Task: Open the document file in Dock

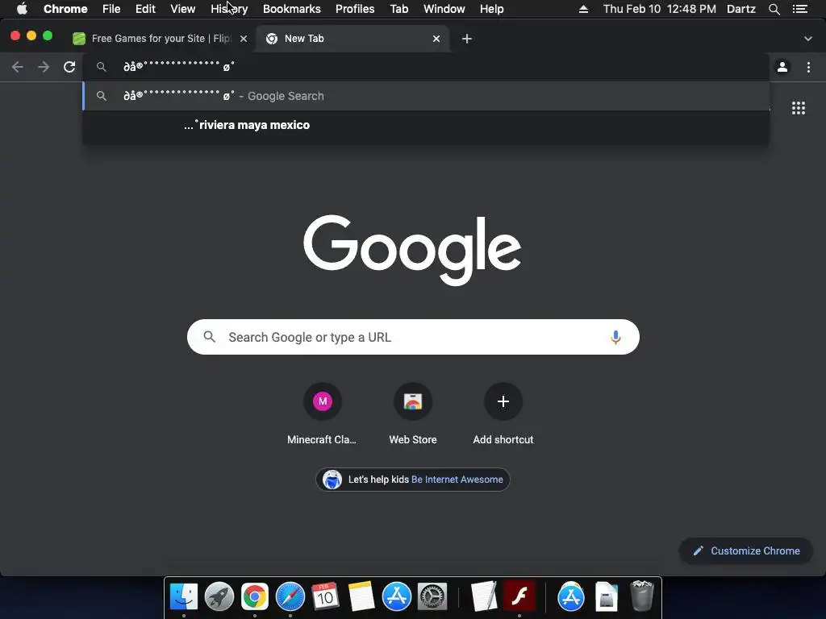Action: 607,596
